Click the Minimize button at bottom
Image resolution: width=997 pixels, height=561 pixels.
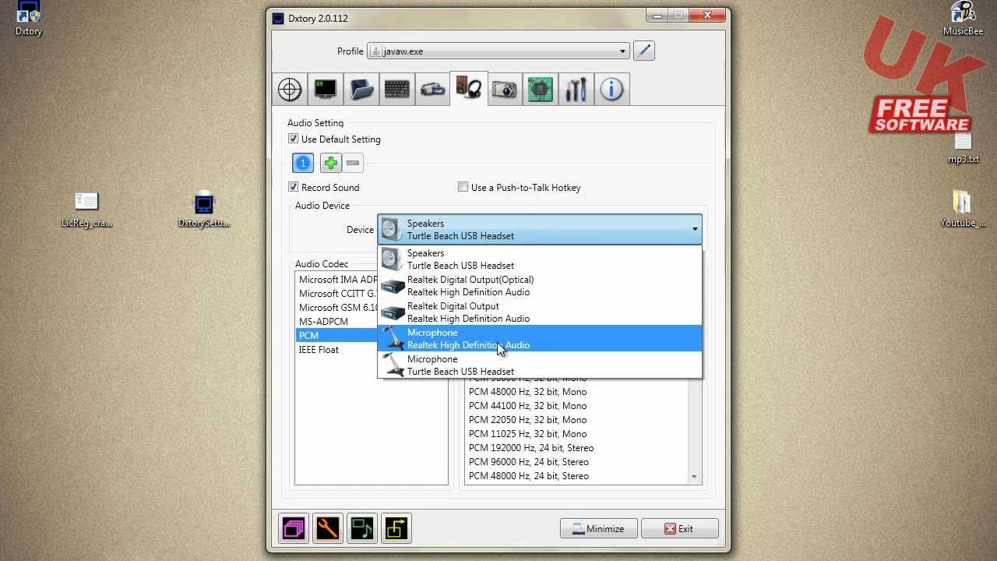pyautogui.click(x=598, y=529)
